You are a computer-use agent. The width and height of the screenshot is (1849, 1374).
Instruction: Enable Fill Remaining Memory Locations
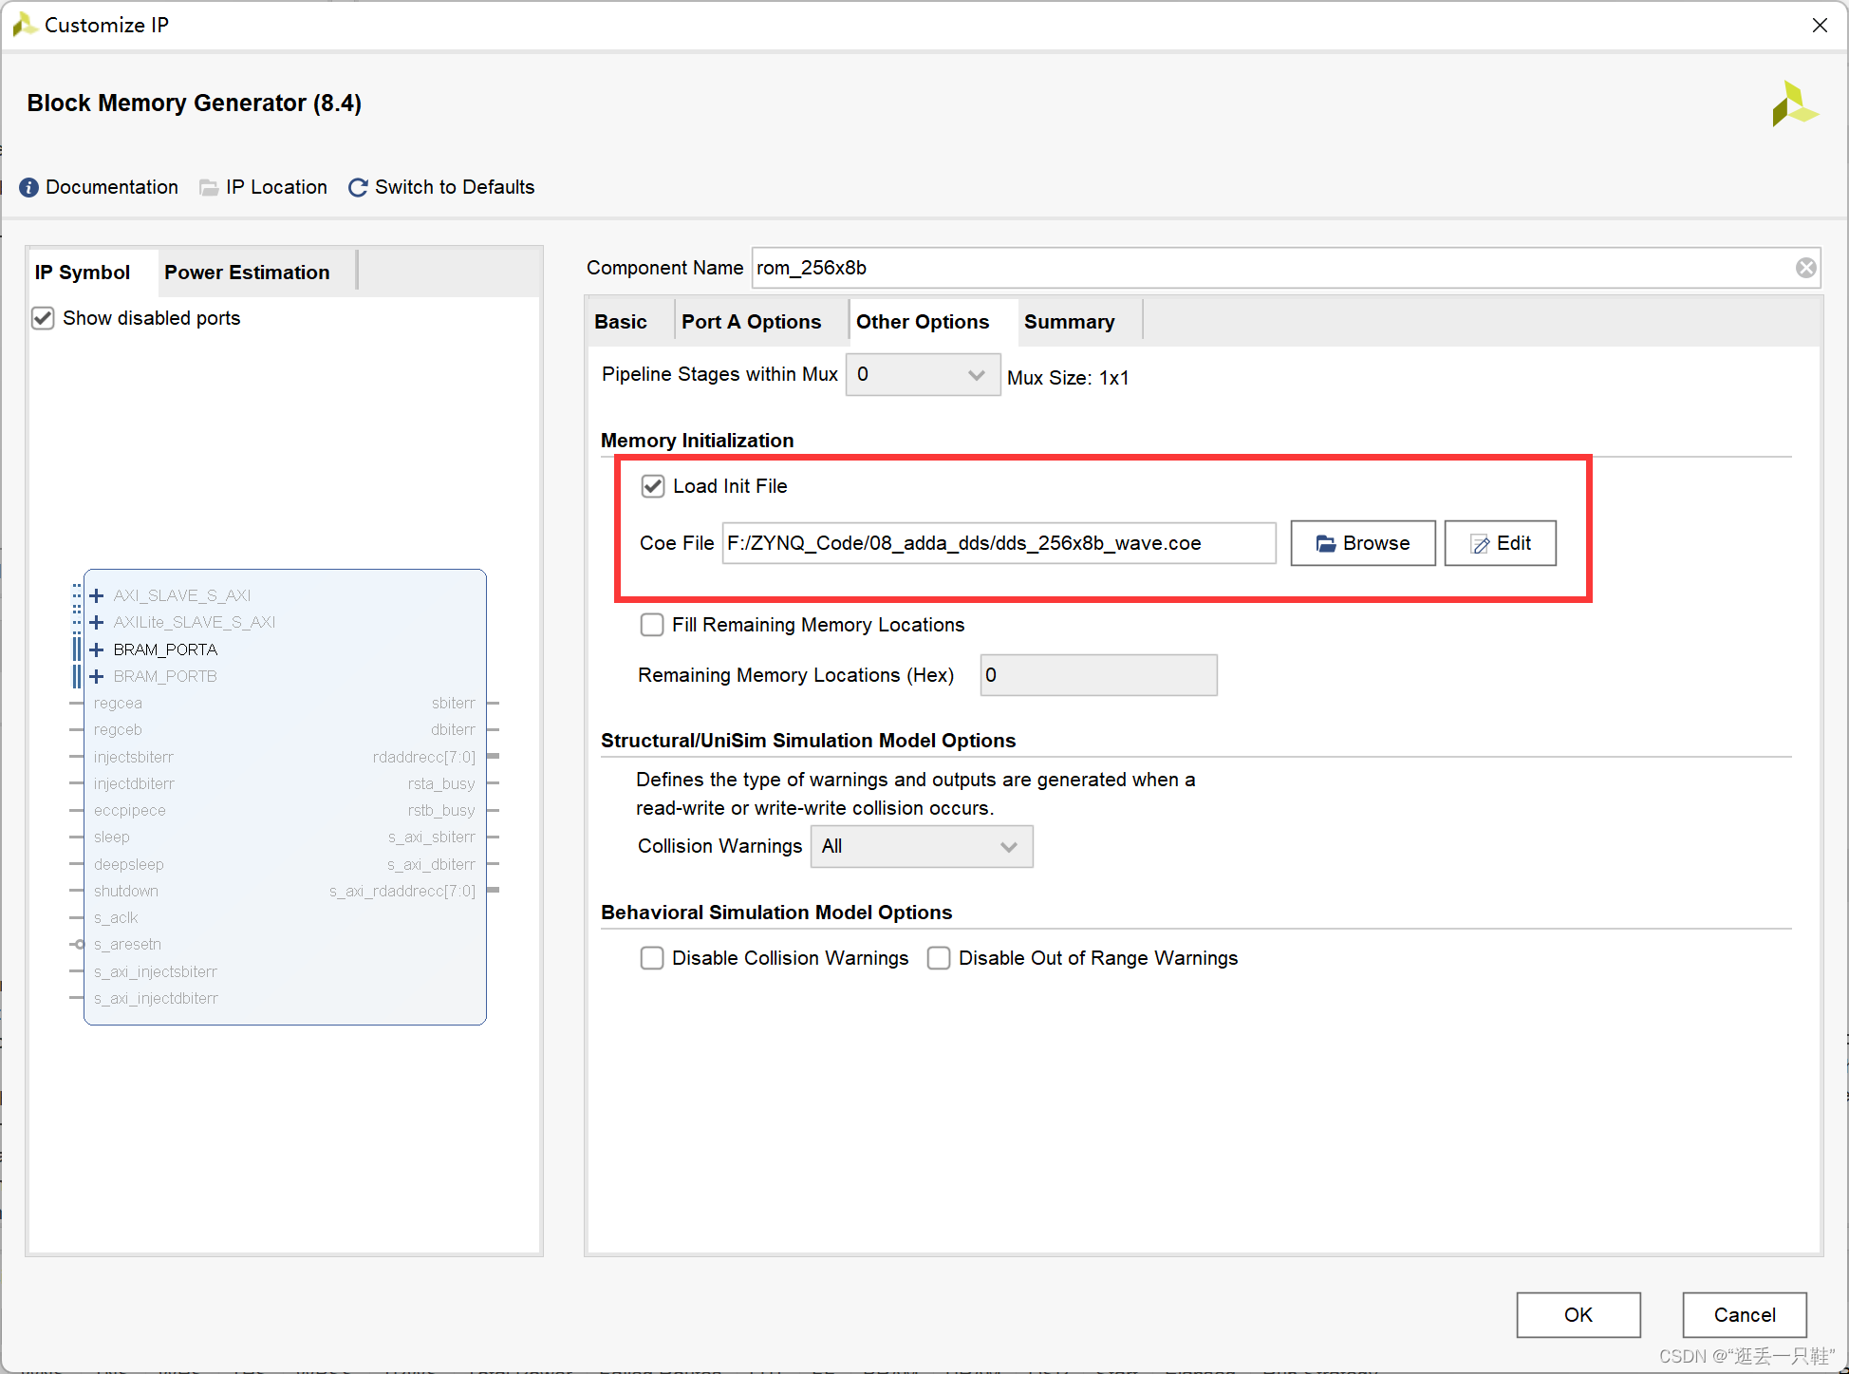click(x=652, y=625)
